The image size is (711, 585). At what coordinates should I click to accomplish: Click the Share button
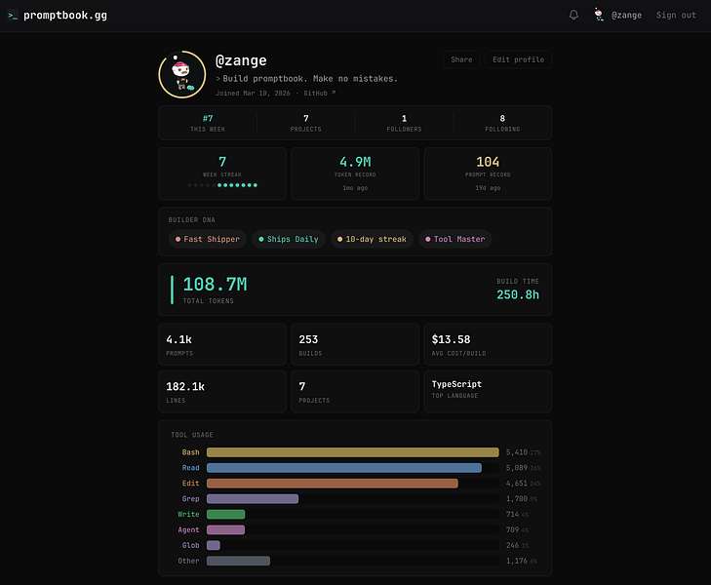point(461,59)
